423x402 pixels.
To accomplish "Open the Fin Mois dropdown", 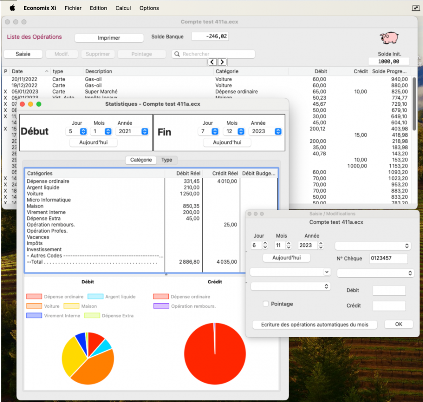I will [x=241, y=131].
